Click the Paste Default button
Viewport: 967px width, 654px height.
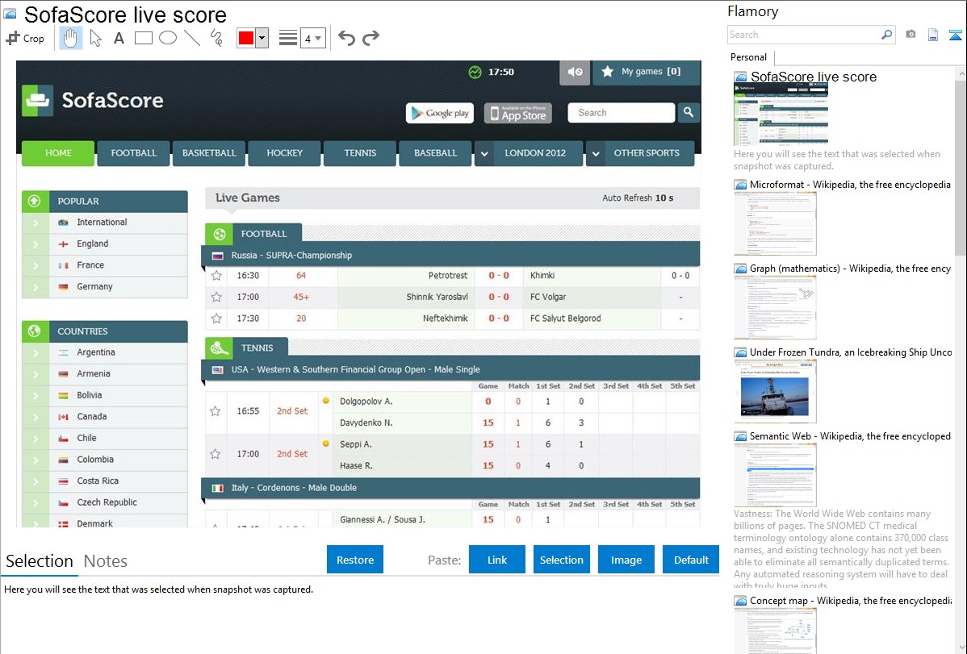[691, 560]
